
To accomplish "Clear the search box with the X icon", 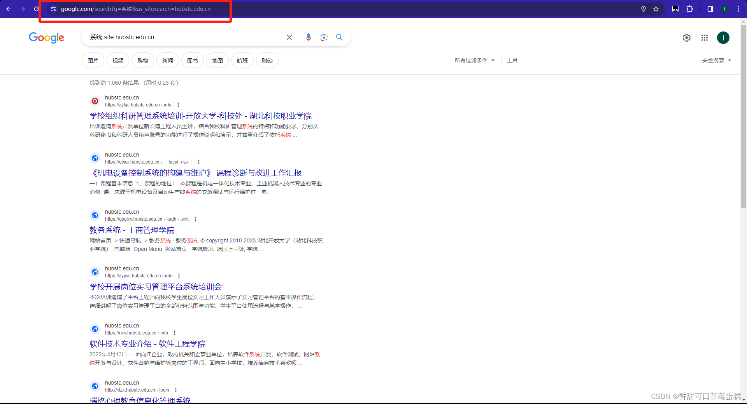I will click(289, 37).
